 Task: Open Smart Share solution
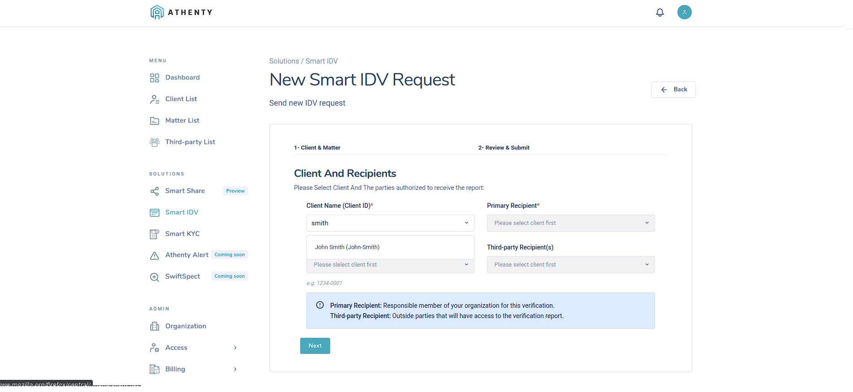coord(185,191)
